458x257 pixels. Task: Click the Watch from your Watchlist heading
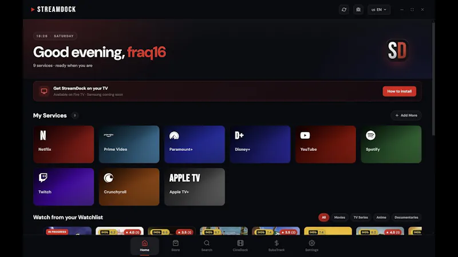coord(68,218)
